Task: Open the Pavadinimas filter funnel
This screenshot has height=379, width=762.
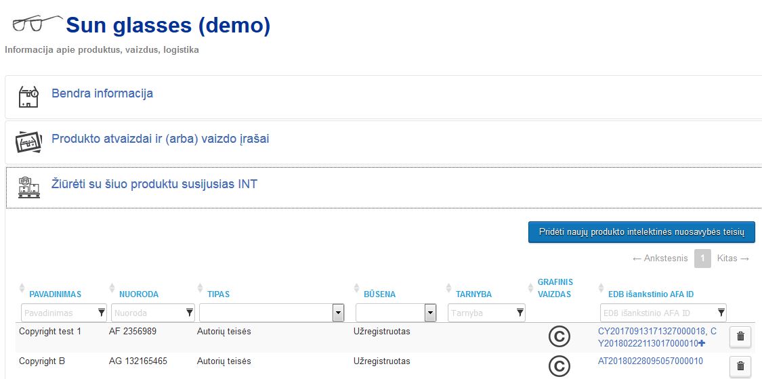Action: 101,313
